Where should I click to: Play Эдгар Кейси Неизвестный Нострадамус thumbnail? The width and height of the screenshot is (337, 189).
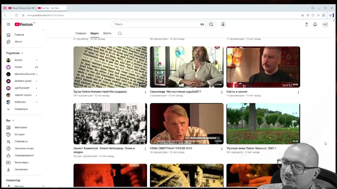pyautogui.click(x=110, y=67)
